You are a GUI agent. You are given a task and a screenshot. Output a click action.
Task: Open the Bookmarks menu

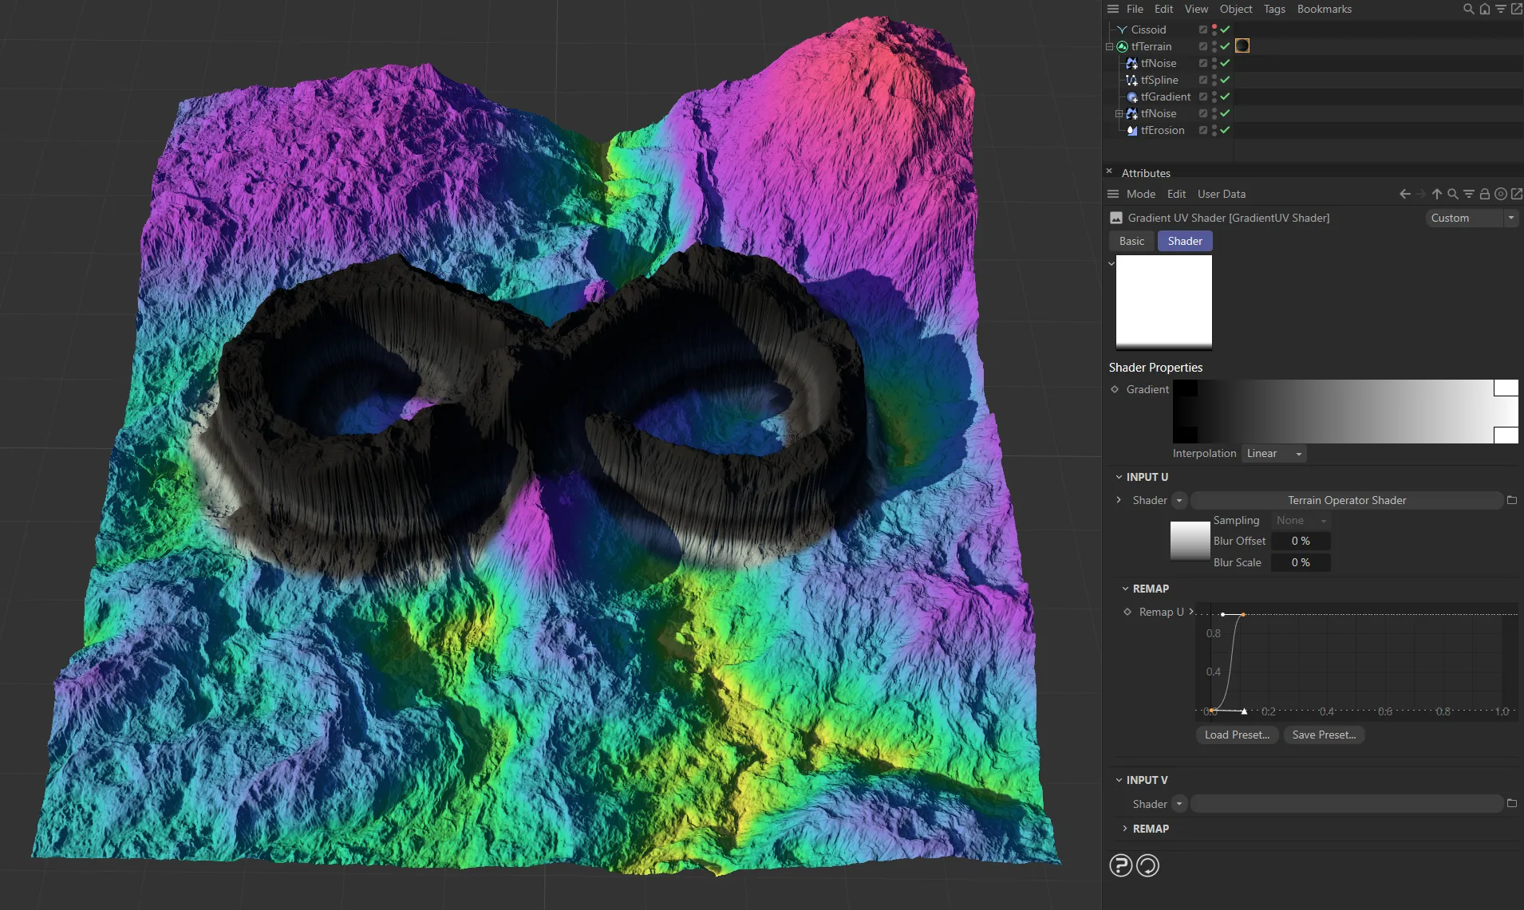tap(1324, 9)
